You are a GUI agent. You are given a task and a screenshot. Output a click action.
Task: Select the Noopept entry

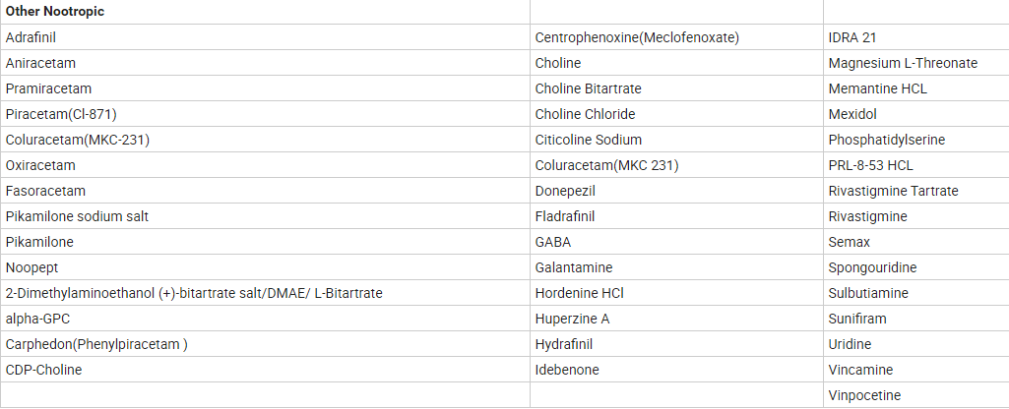coord(31,267)
